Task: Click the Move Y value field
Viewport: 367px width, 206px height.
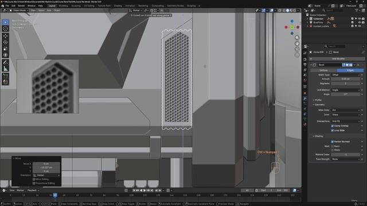Action: click(46, 168)
